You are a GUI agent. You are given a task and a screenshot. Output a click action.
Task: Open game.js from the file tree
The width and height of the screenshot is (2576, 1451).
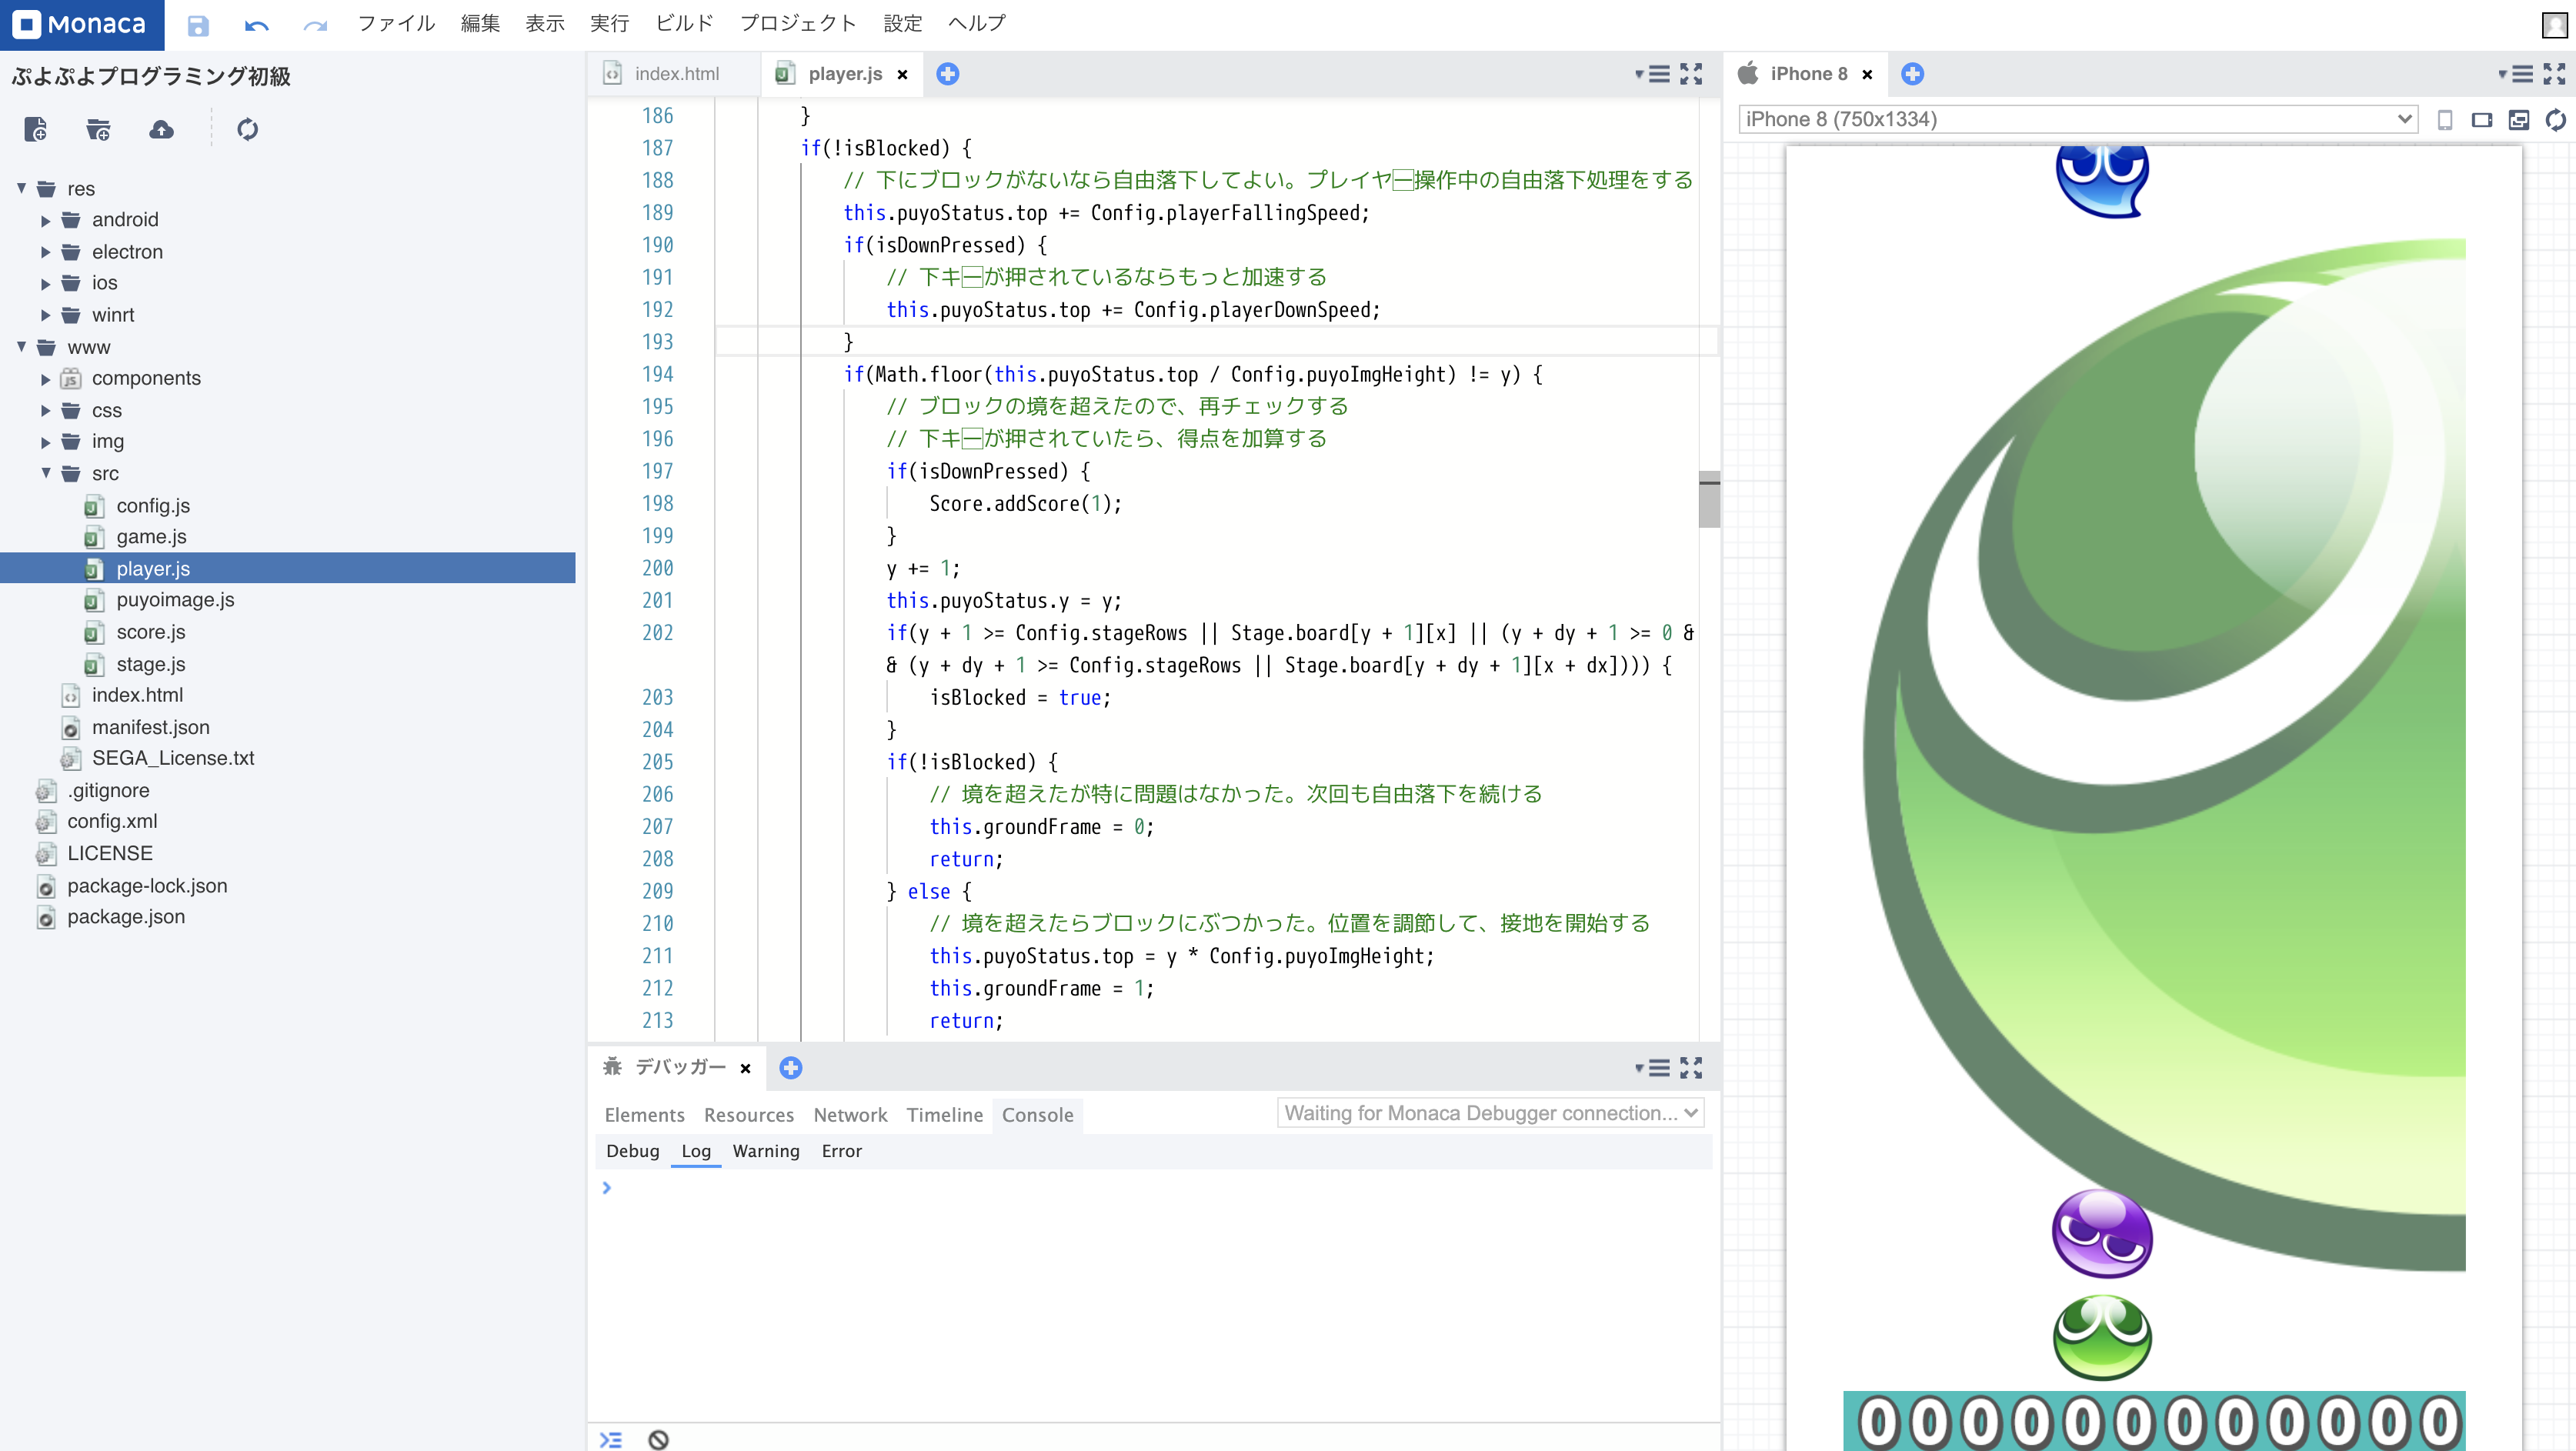pyautogui.click(x=151, y=537)
